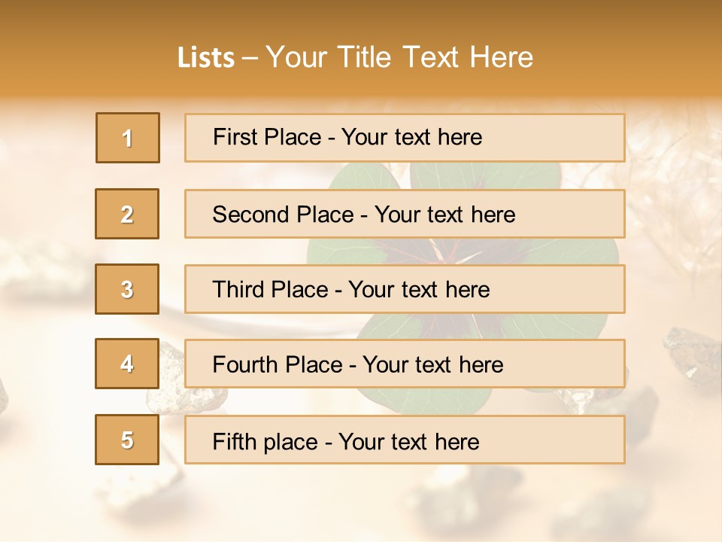Viewport: 722px width, 542px height.
Task: Click the bold "Lists" word in title
Action: 205,58
